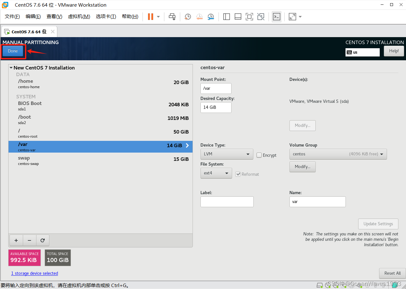Open the 选项卡(T) menu
The height and width of the screenshot is (289, 406).
point(106,16)
